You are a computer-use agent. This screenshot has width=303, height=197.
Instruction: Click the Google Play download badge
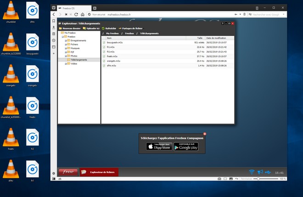(x=186, y=146)
